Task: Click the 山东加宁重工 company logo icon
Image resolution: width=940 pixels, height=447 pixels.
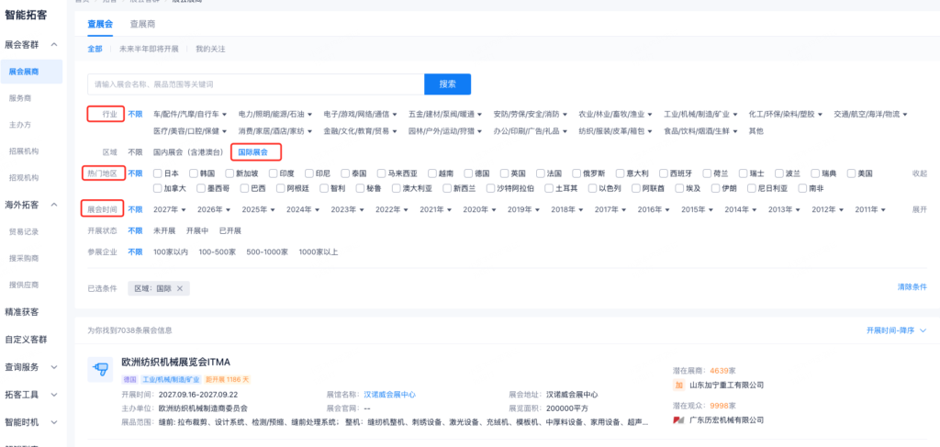Action: [x=678, y=386]
